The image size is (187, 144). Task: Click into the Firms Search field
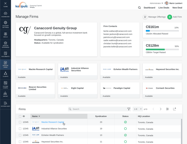(x=100, y=109)
